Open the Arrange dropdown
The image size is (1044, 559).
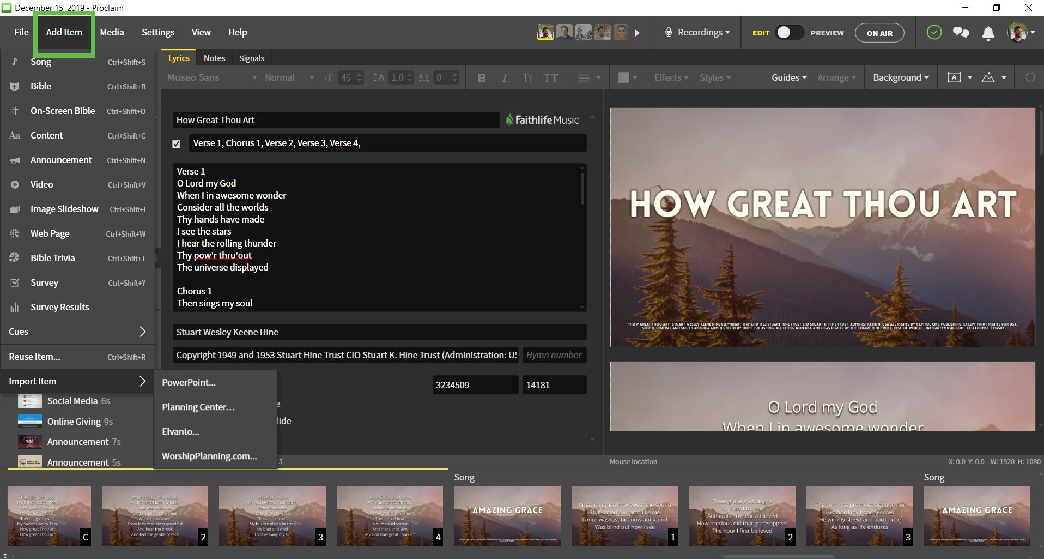coord(836,77)
